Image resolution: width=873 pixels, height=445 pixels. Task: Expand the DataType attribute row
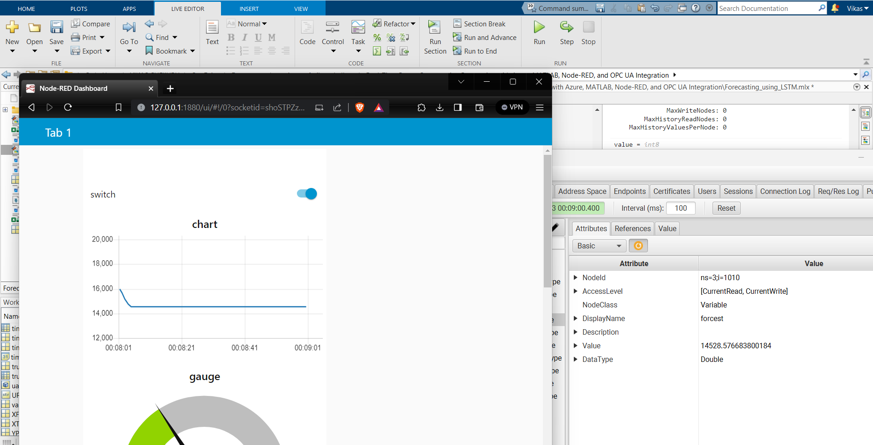575,359
